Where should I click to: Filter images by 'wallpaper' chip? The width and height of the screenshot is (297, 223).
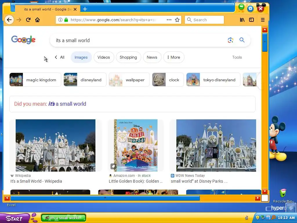click(x=129, y=80)
